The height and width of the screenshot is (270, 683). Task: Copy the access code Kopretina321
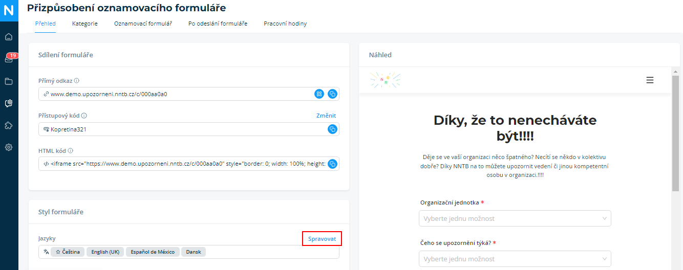(x=332, y=129)
